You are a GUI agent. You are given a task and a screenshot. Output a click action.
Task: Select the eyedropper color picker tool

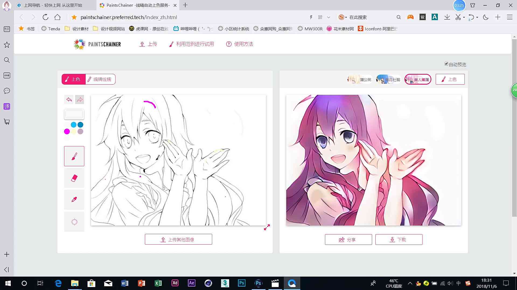pyautogui.click(x=74, y=200)
